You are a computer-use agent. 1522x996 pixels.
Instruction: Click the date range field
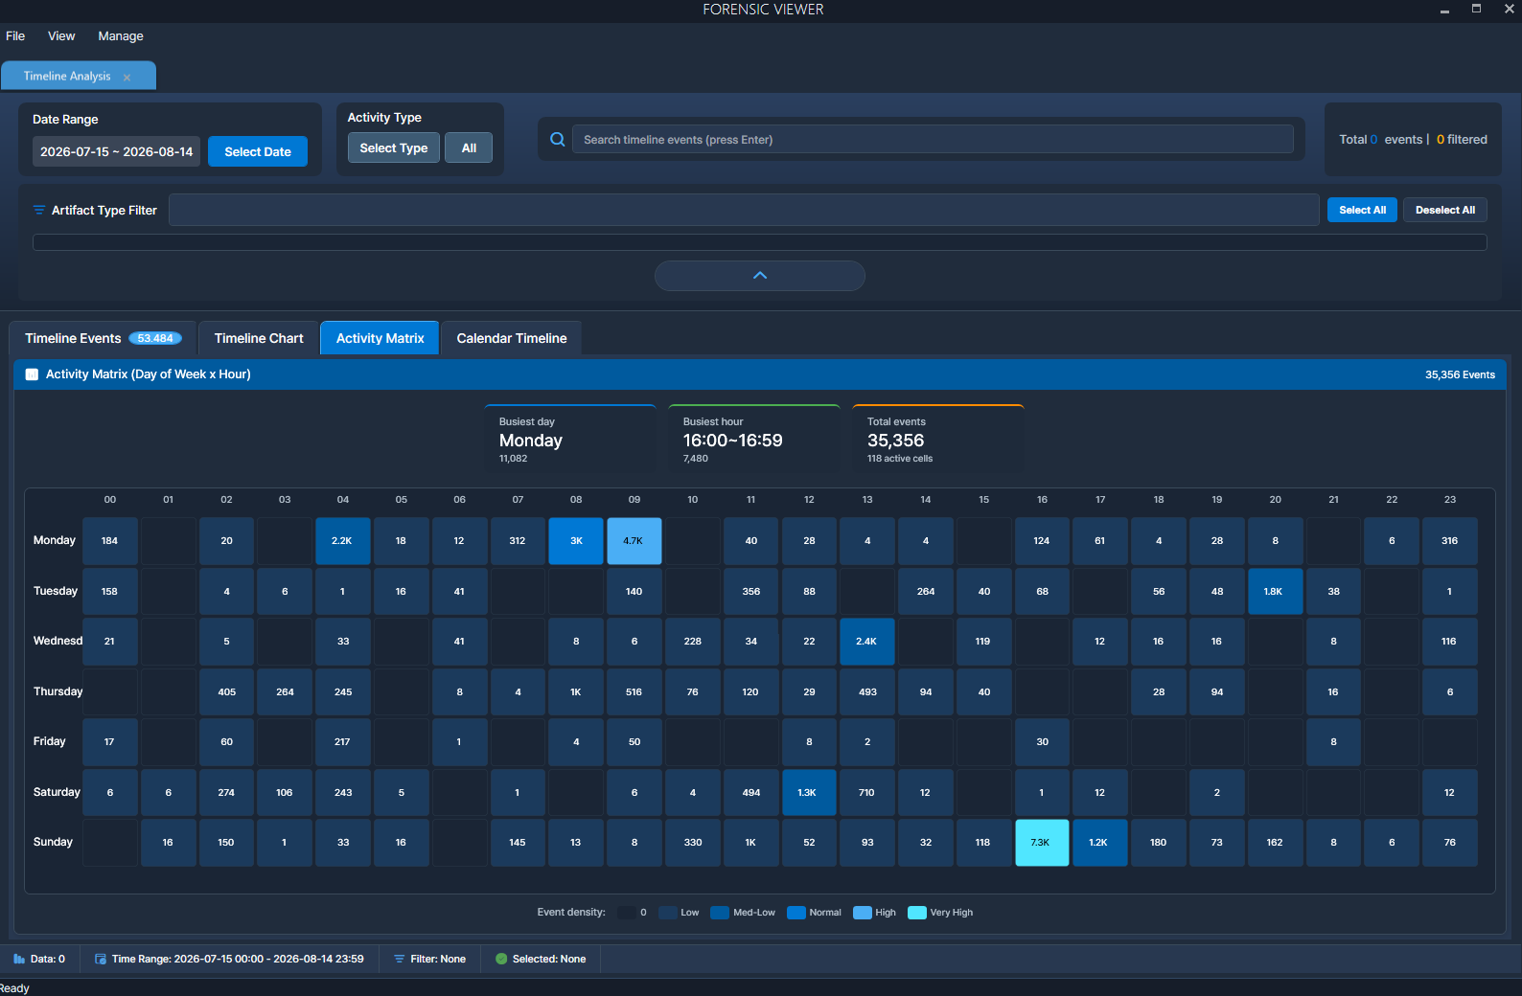tap(117, 151)
